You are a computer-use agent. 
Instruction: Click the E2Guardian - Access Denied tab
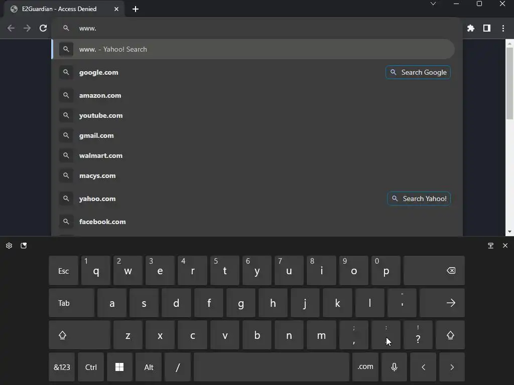pyautogui.click(x=64, y=9)
